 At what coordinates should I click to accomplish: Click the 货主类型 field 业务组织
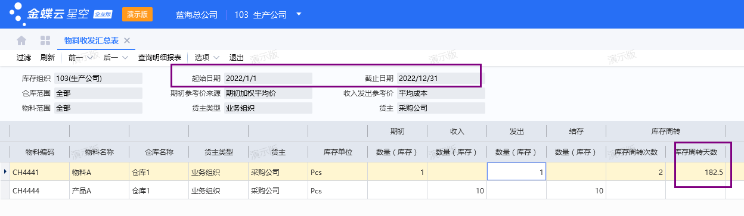[268, 108]
